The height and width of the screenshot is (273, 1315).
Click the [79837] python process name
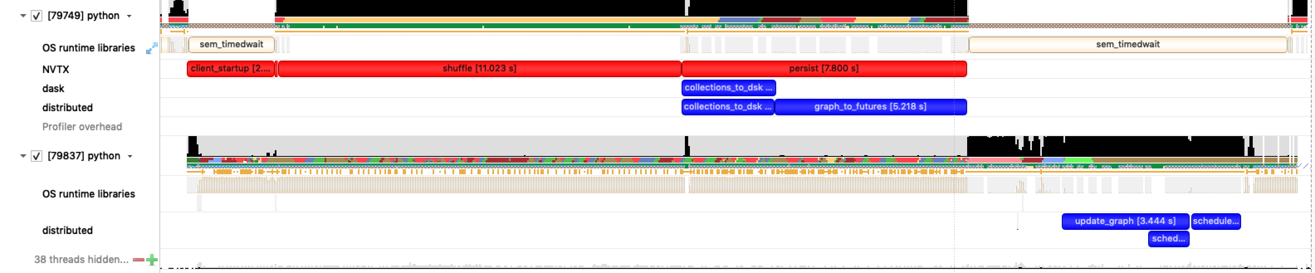click(84, 156)
